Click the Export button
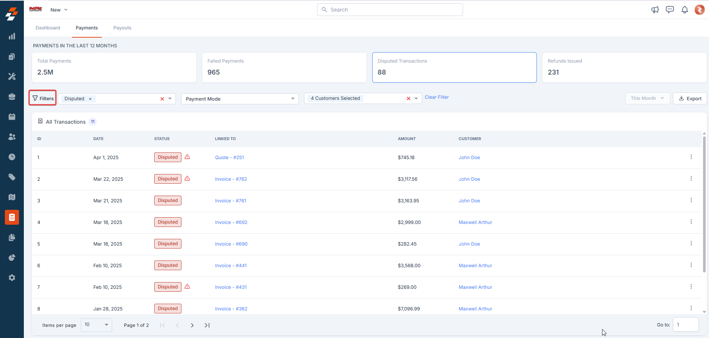This screenshot has width=709, height=338. click(x=690, y=98)
